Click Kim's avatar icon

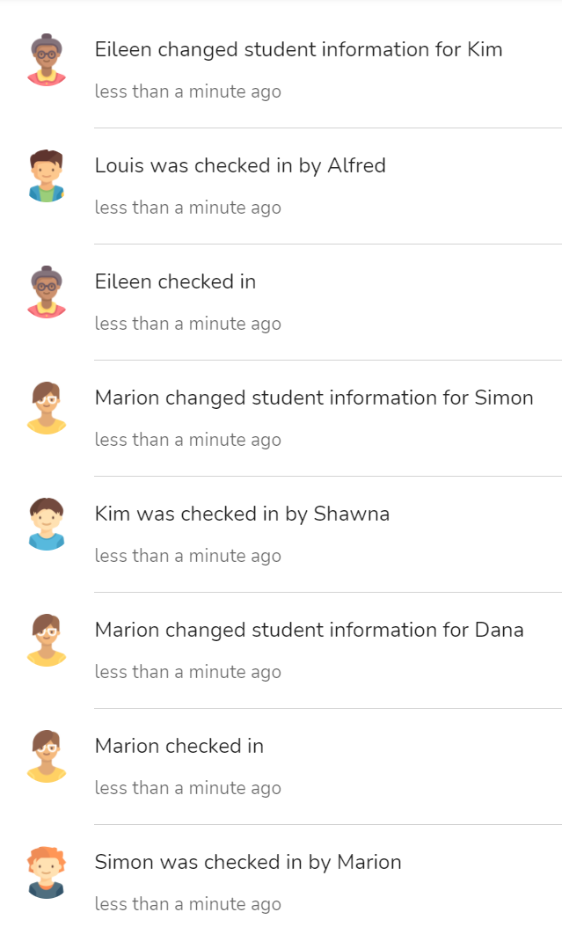point(47,524)
